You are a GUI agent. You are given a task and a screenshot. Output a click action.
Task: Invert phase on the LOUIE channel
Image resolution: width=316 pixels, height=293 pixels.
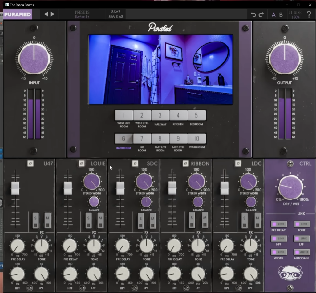(x=81, y=163)
